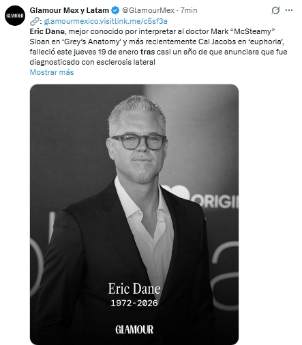Image resolution: width=302 pixels, height=345 pixels.
Task: Click the chain link emoji icon
Action: click(34, 21)
